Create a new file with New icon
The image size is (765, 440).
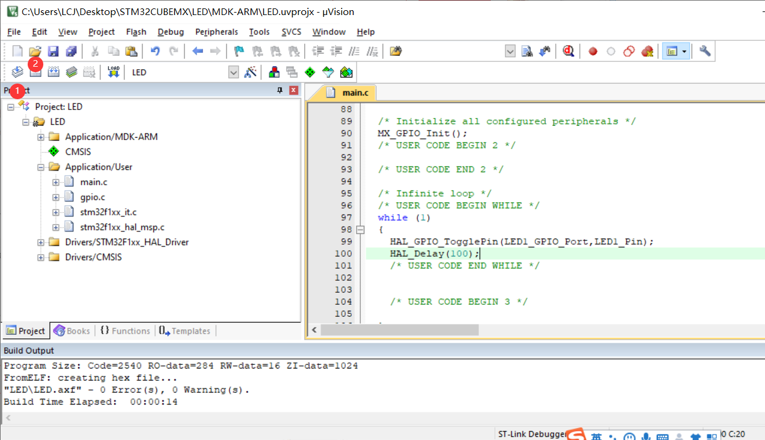(17, 52)
